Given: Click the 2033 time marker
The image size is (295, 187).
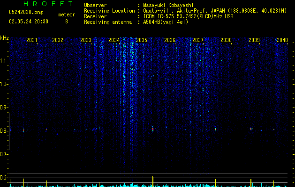Looking at the screenshot, I should click(86, 40).
